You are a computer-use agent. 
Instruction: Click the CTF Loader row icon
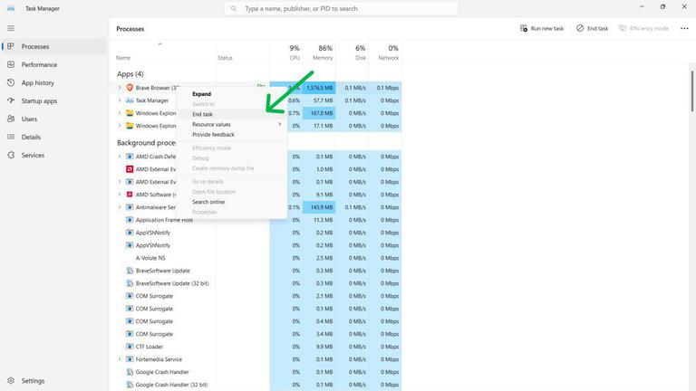[130, 347]
